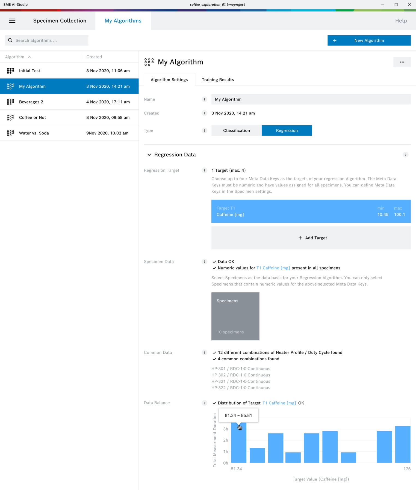Screen dimensions: 416x490
Task: Click the Initial Test algorithm icon
Action: [10, 71]
